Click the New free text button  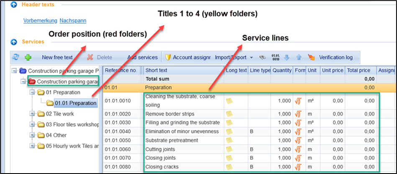[57, 57]
